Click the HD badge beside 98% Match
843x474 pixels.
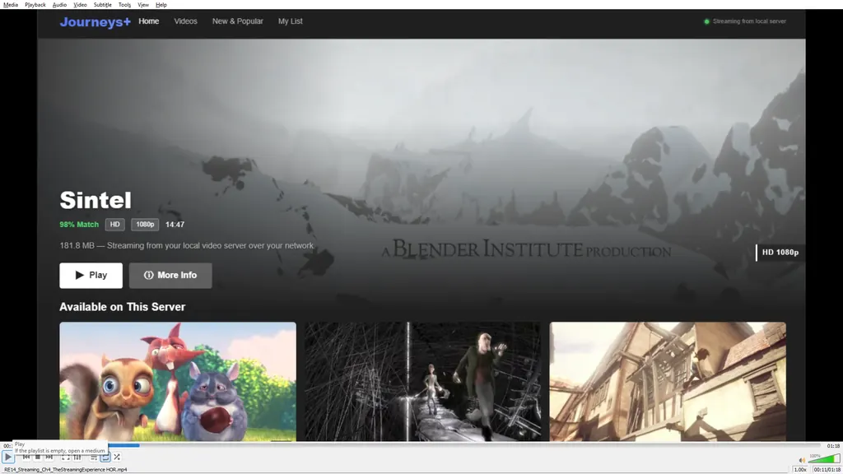coord(115,225)
